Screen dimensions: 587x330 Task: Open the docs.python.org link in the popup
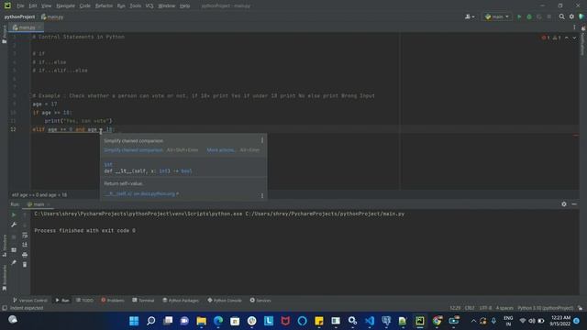141,194
